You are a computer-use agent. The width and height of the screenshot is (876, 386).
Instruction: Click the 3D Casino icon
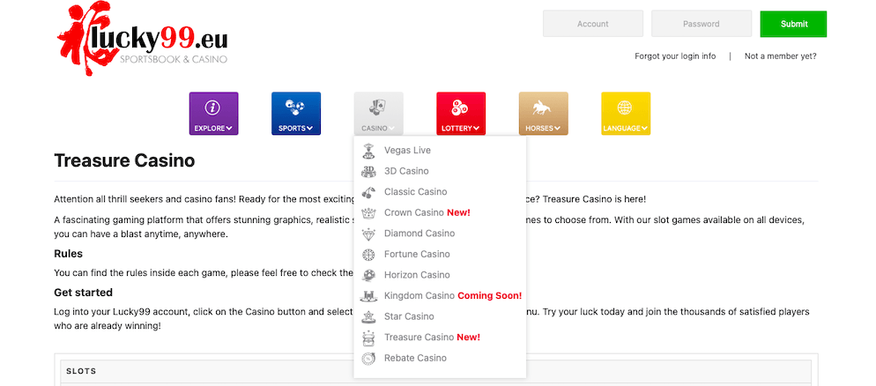[x=368, y=171]
